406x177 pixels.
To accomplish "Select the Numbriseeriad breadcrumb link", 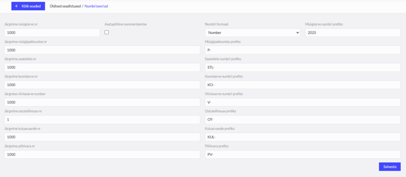I will click(96, 6).
